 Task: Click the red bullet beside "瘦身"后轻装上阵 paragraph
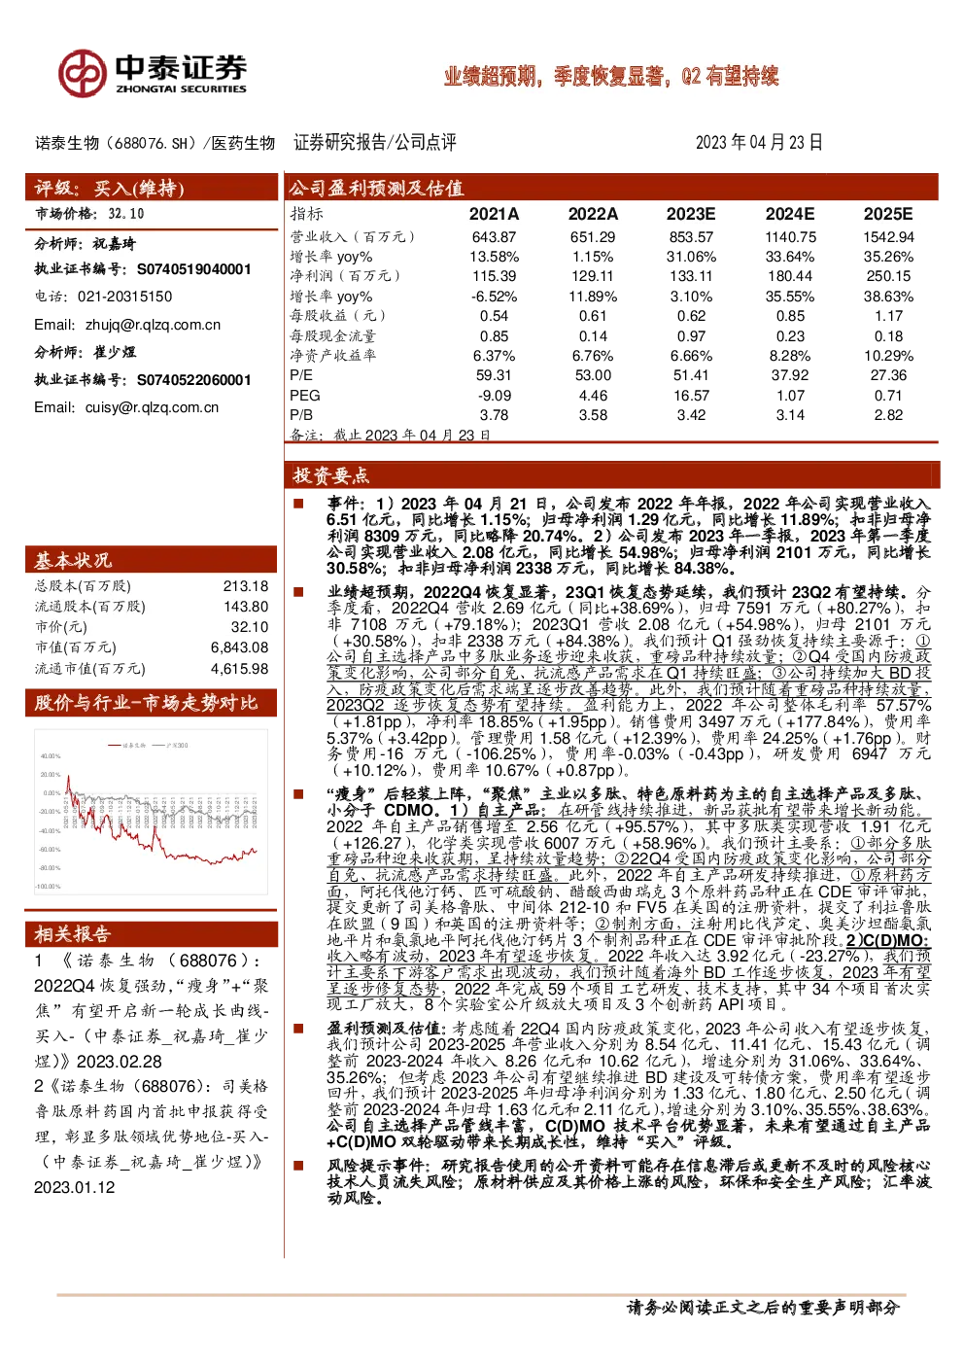[299, 793]
